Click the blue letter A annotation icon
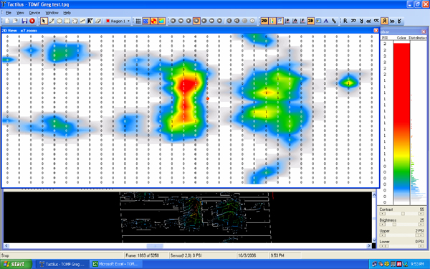Screen dimensions: 430x269 click(x=326, y=21)
